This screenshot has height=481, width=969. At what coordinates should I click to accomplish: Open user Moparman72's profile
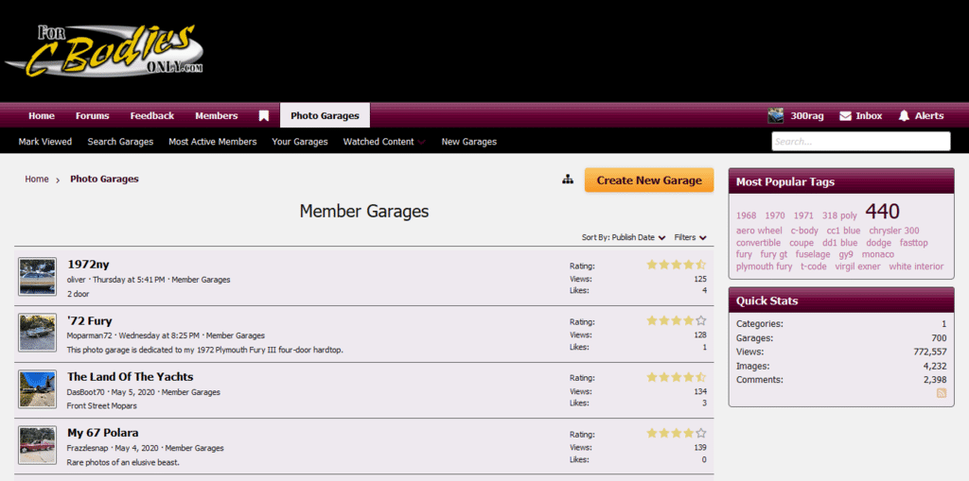[x=91, y=335]
